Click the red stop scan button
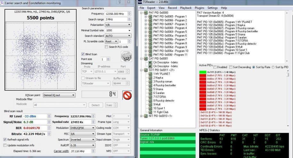This screenshot has height=158, width=293. click(x=127, y=95)
